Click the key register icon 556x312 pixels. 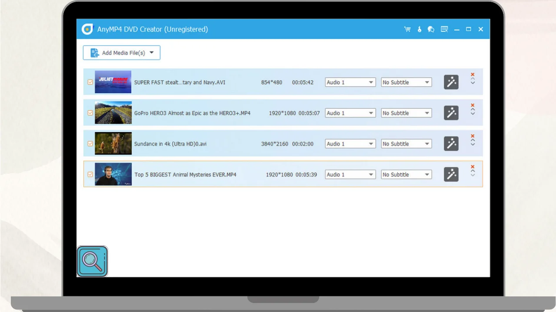point(419,29)
